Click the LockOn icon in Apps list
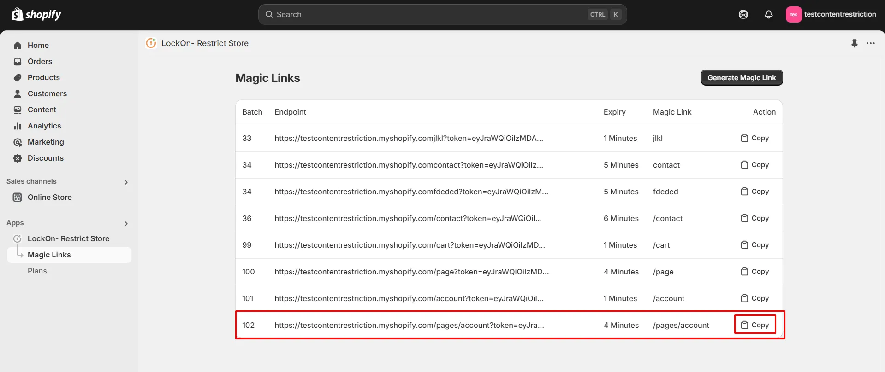Viewport: 885px width, 372px height. (x=18, y=238)
